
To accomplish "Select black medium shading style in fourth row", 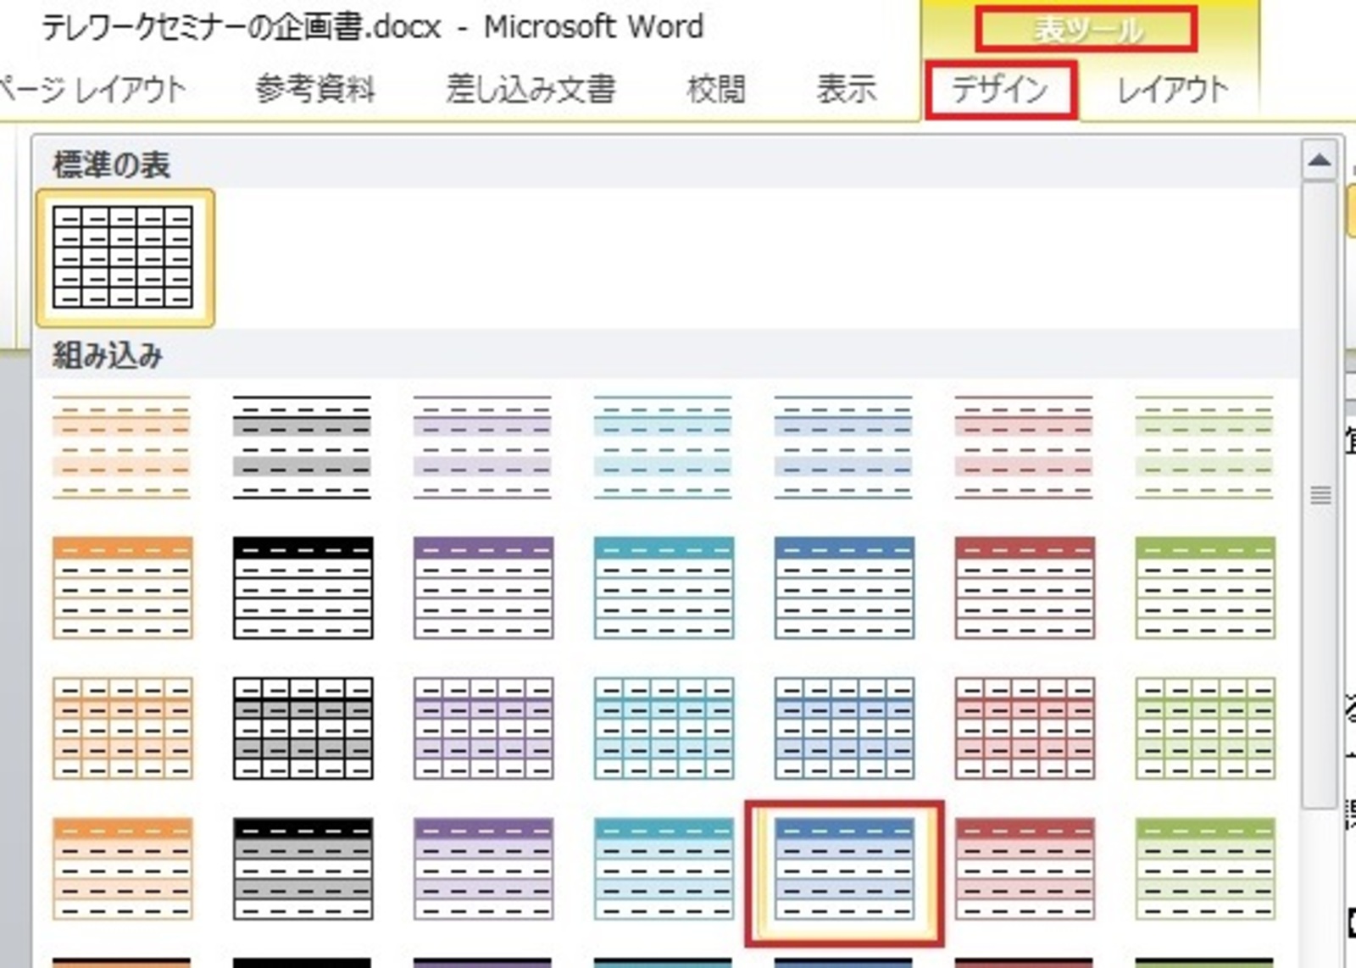I will tap(303, 869).
